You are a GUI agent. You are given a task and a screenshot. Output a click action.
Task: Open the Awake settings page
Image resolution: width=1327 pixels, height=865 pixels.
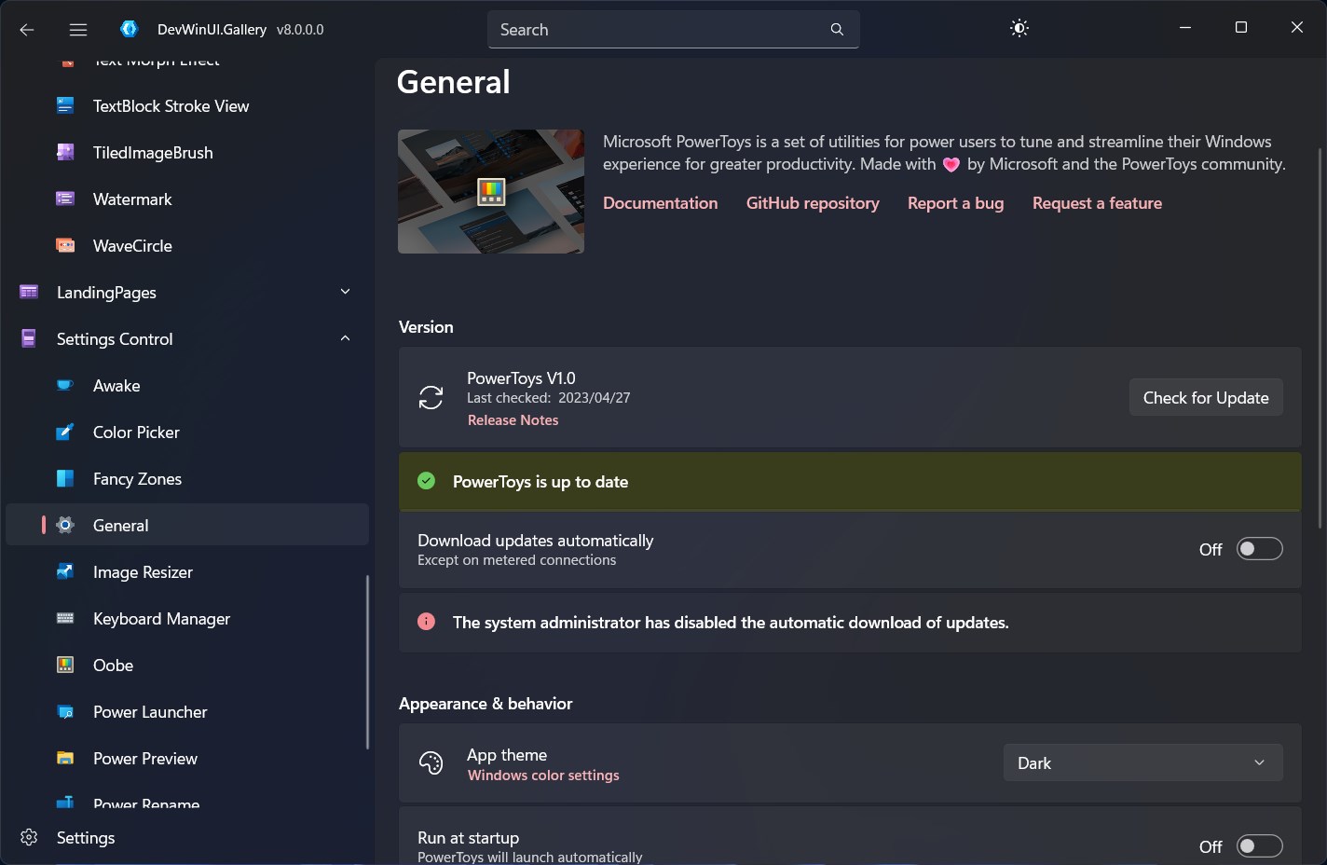pyautogui.click(x=187, y=386)
